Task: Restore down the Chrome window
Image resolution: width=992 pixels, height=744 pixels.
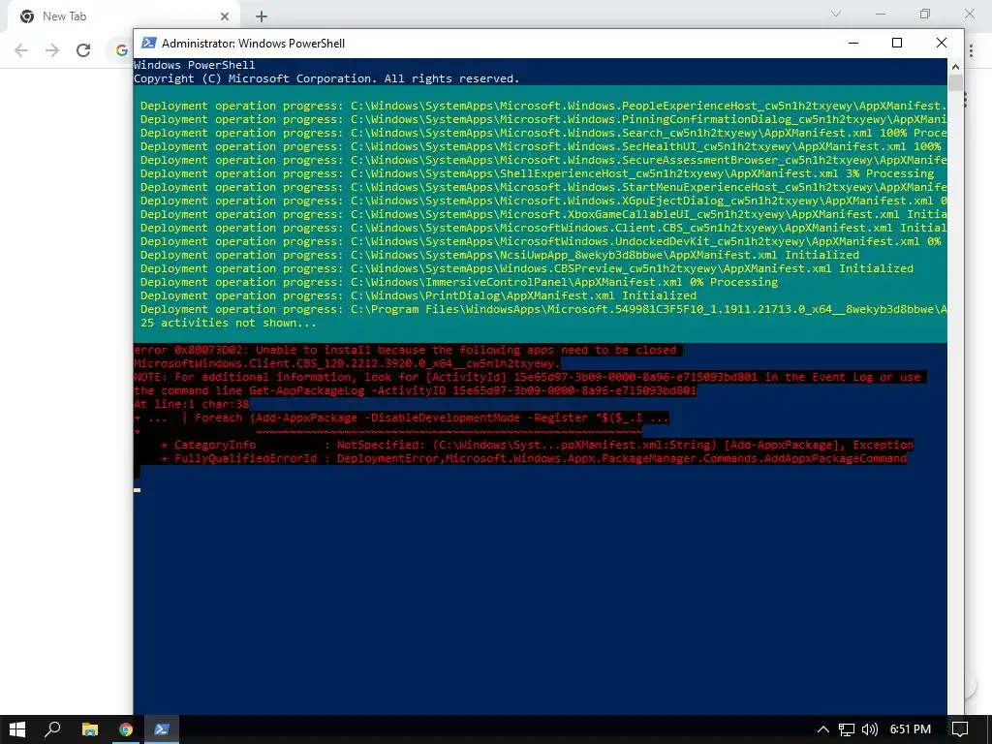Action: point(925,14)
